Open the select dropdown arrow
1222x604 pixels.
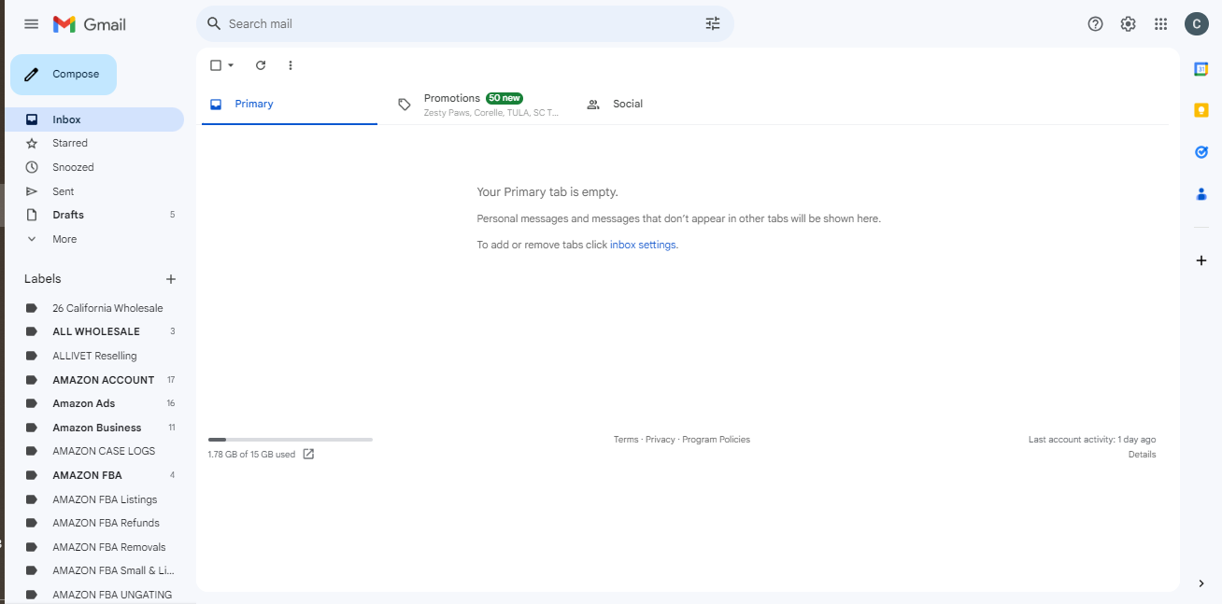(231, 65)
